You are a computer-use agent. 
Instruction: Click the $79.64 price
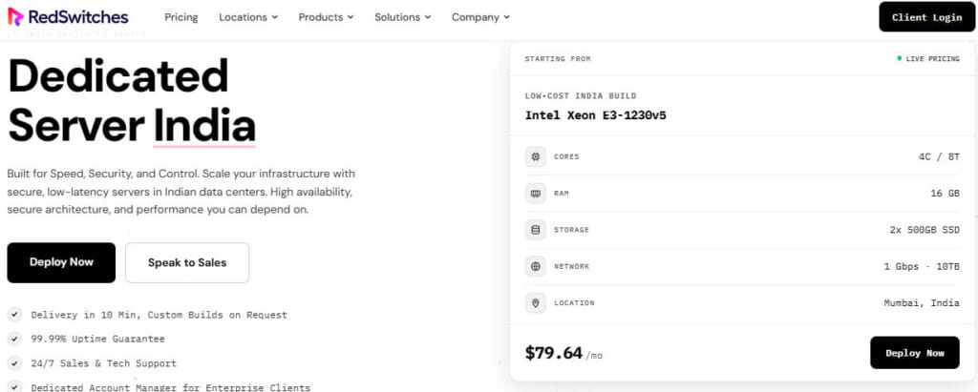(554, 353)
